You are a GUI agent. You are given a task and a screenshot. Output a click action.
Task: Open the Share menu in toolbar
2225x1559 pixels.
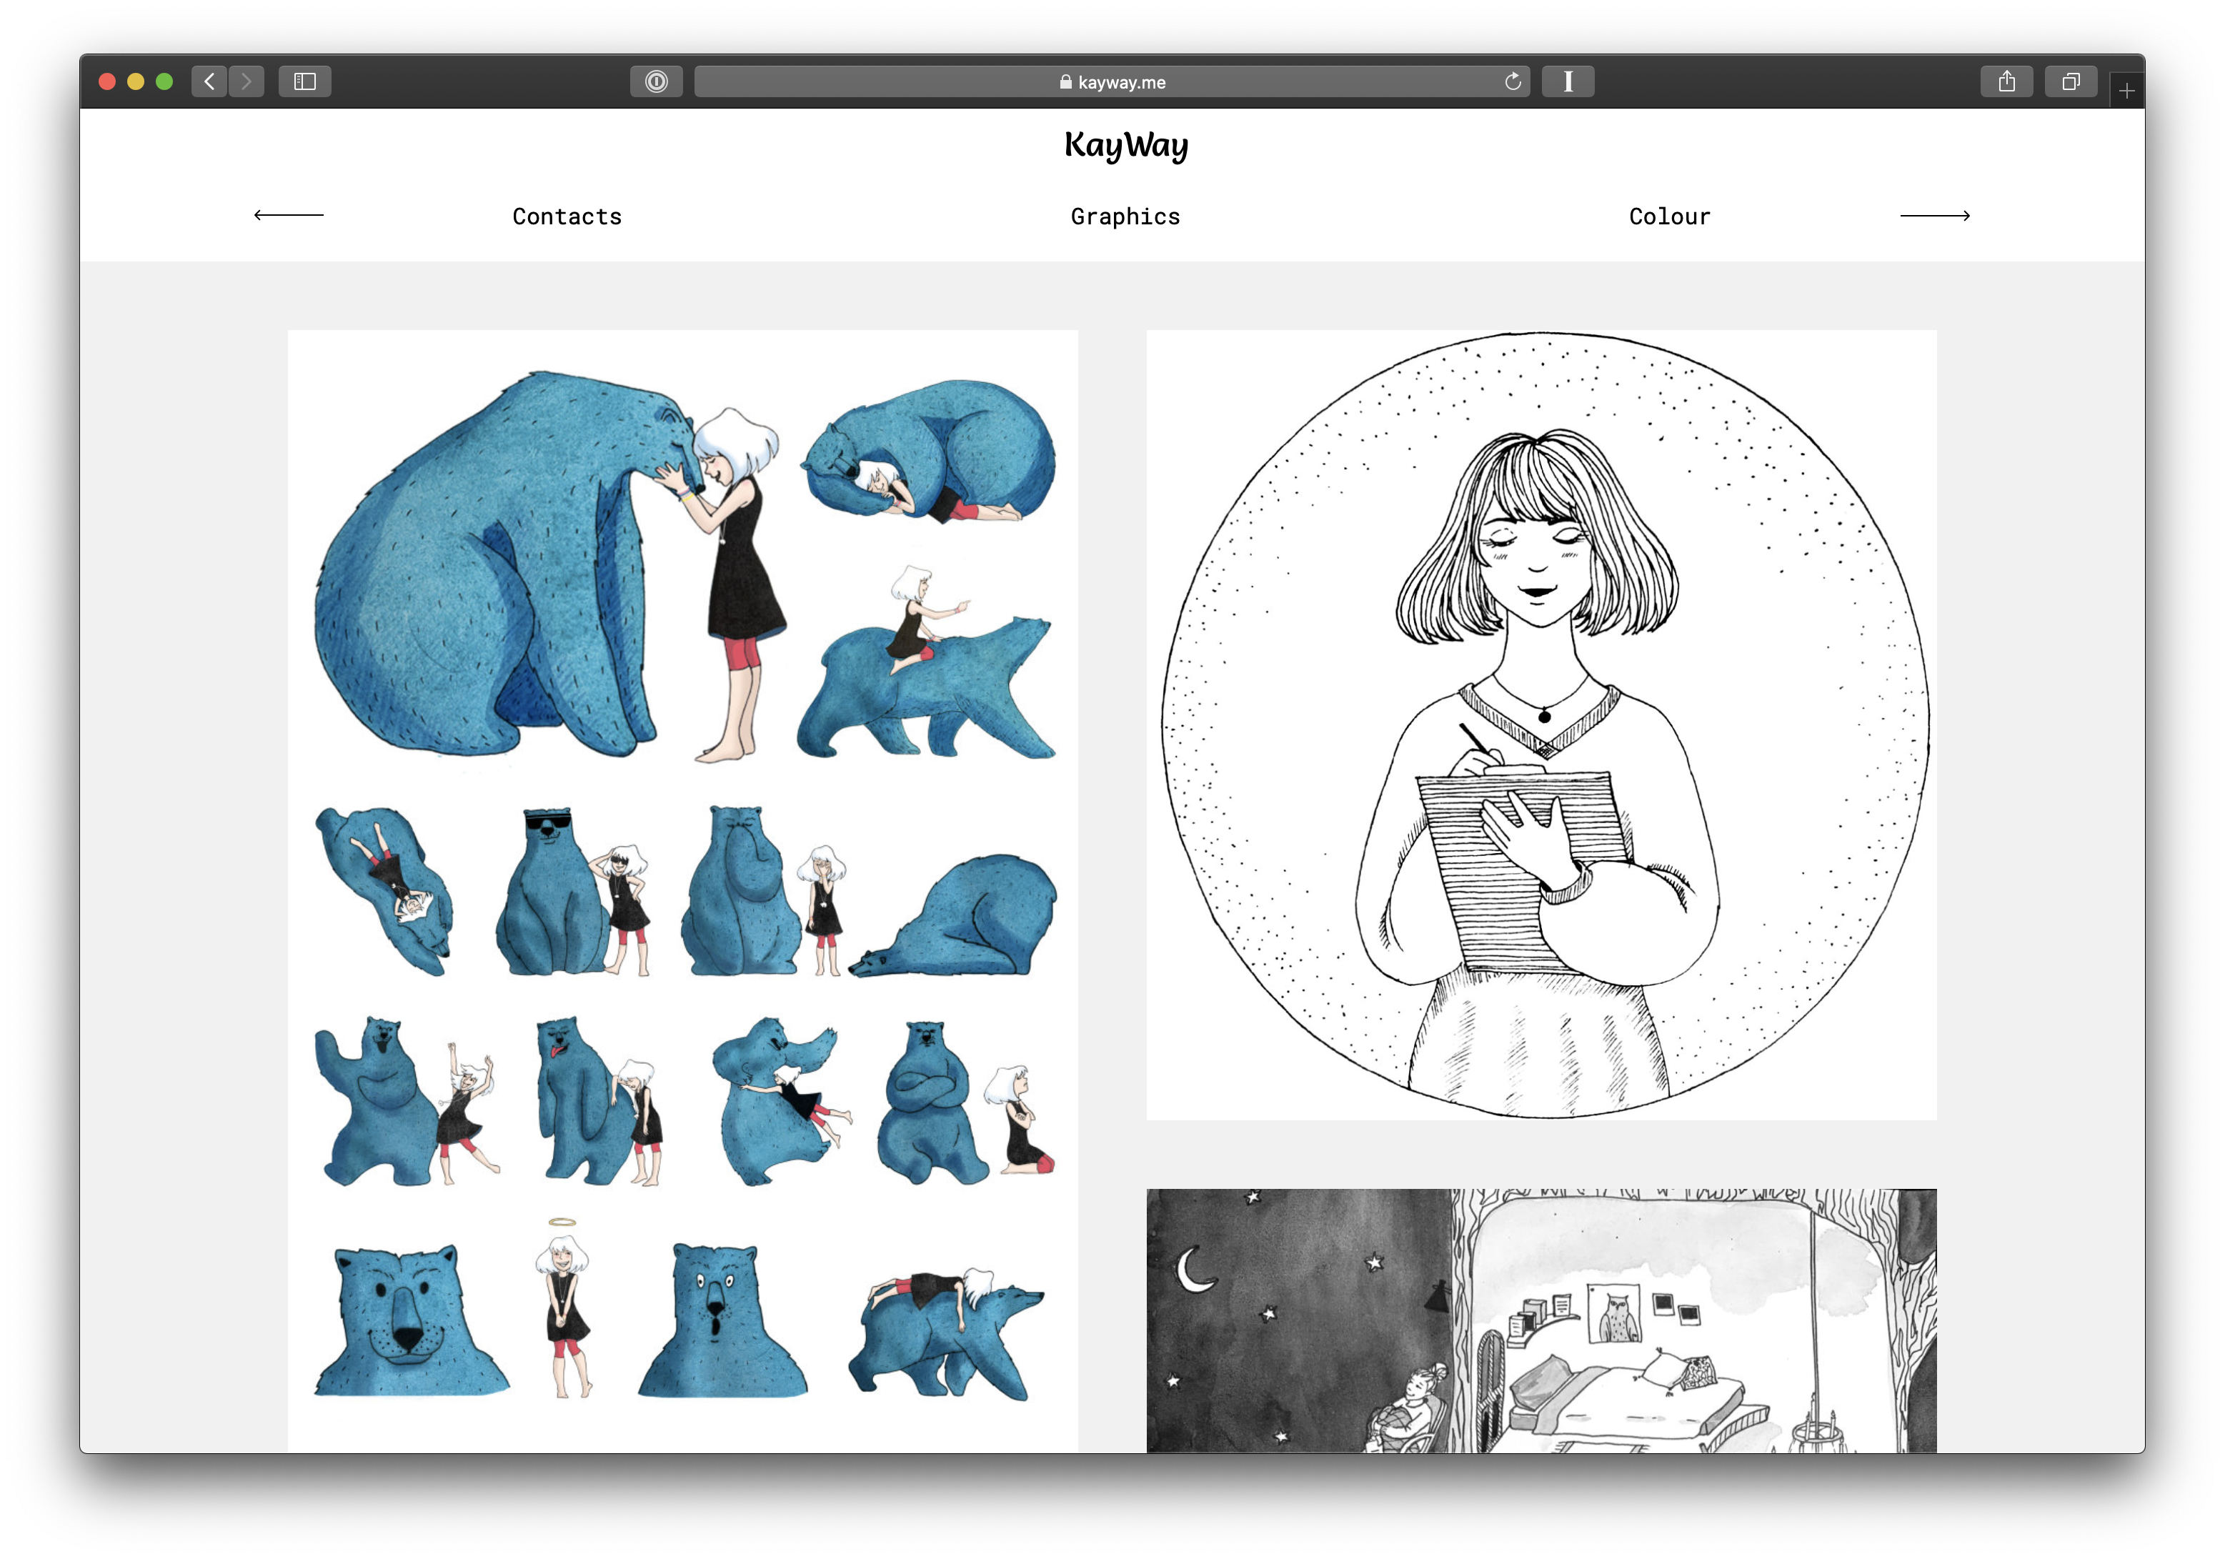[x=2006, y=81]
